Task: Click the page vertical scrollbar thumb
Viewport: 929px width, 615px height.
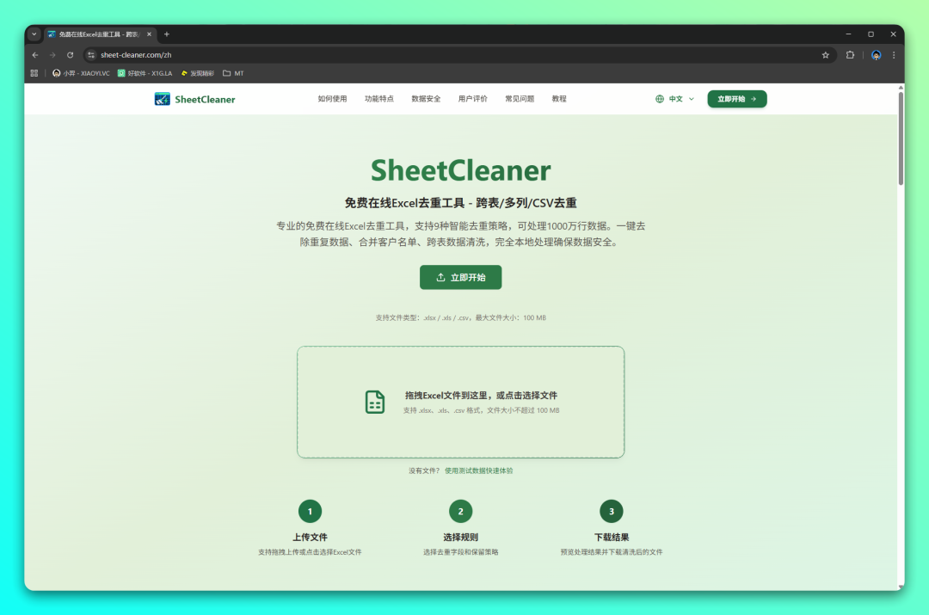Action: (x=901, y=138)
